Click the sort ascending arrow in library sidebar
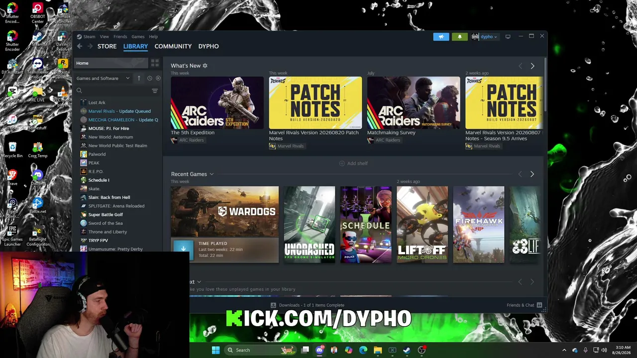 [x=139, y=78]
